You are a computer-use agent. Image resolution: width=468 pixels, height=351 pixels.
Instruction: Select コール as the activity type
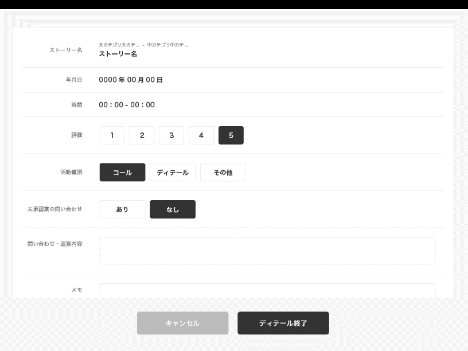point(122,172)
